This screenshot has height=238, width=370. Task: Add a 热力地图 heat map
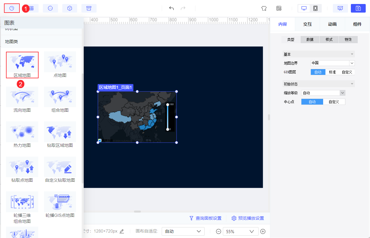pyautogui.click(x=22, y=135)
